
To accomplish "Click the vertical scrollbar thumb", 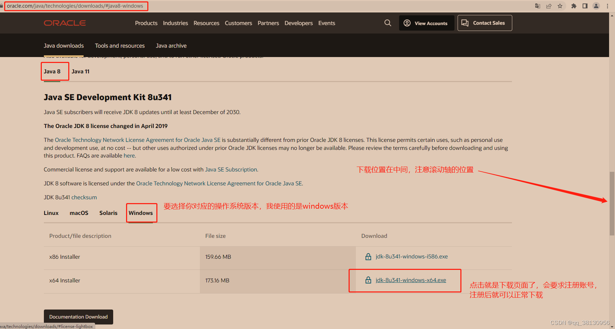I will click(x=612, y=203).
